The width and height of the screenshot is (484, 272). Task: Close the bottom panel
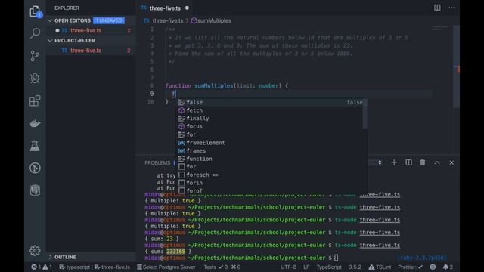[451, 162]
